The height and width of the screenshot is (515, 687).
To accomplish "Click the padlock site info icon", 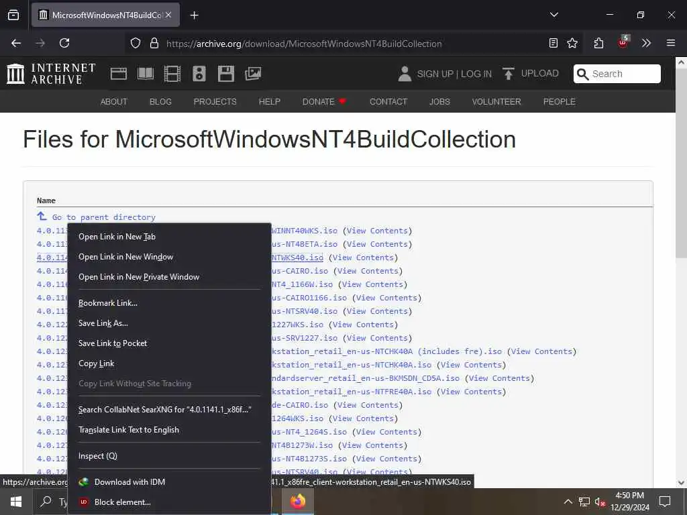I will coord(154,43).
